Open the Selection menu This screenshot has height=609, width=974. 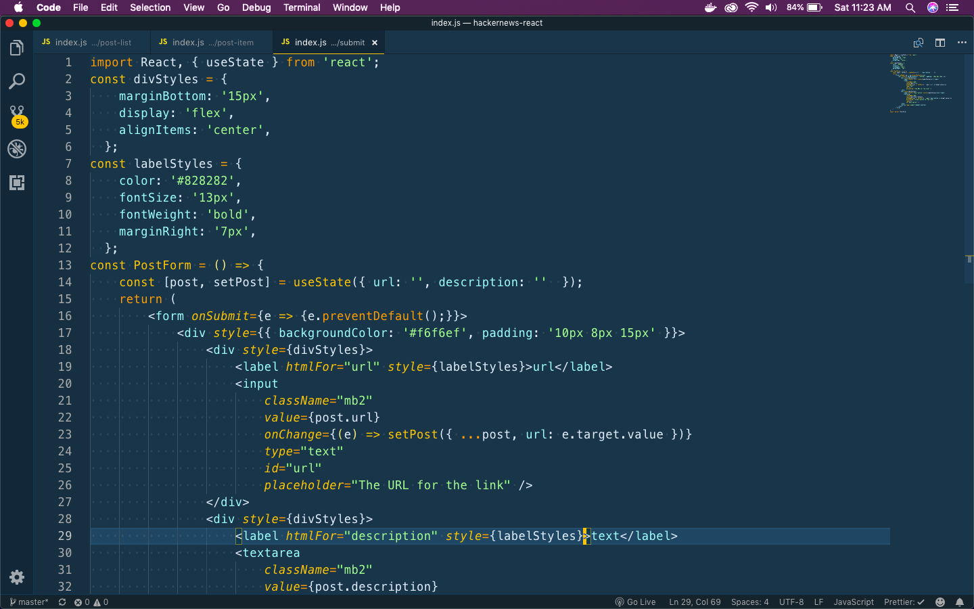click(x=150, y=7)
